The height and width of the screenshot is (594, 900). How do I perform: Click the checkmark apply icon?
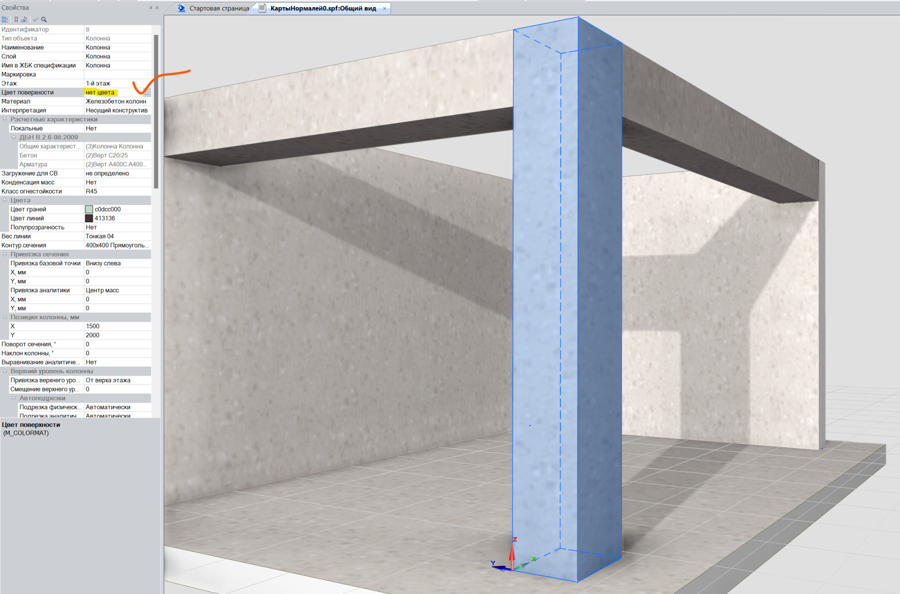pyautogui.click(x=36, y=19)
